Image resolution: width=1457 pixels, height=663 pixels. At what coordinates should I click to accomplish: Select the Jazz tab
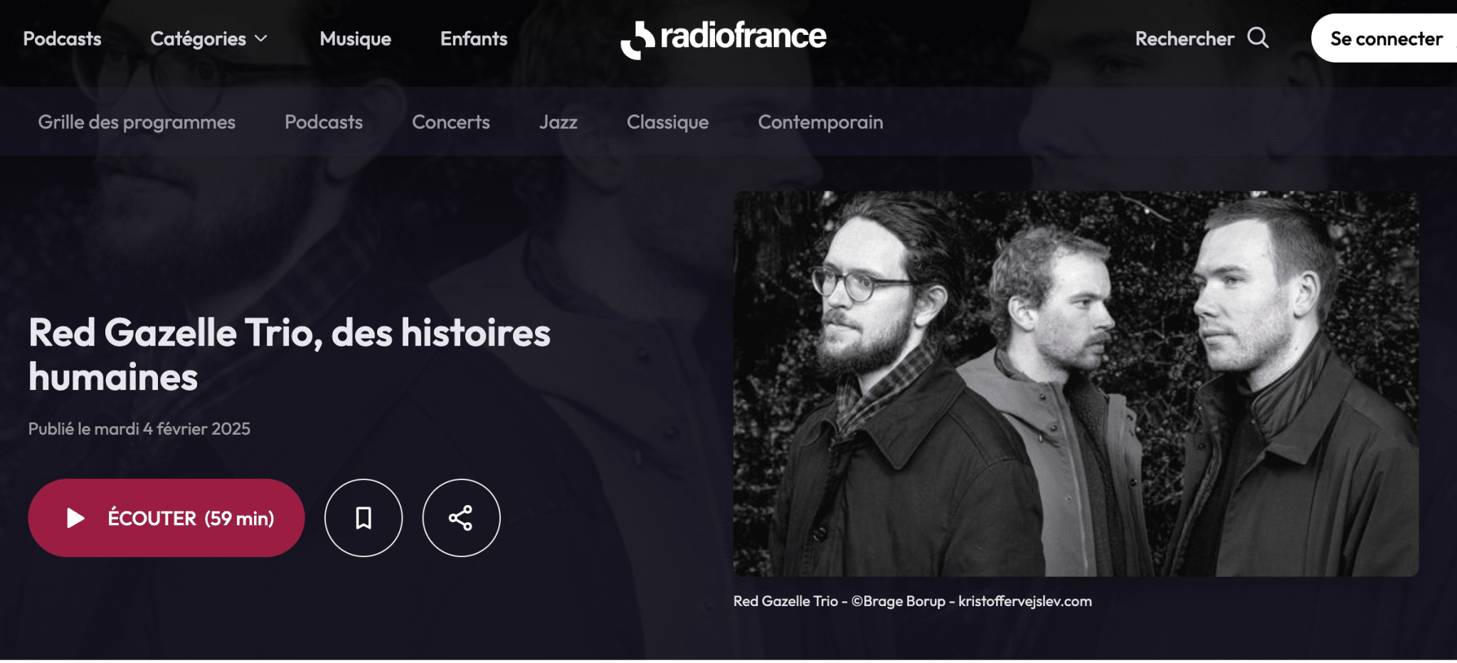click(x=558, y=122)
